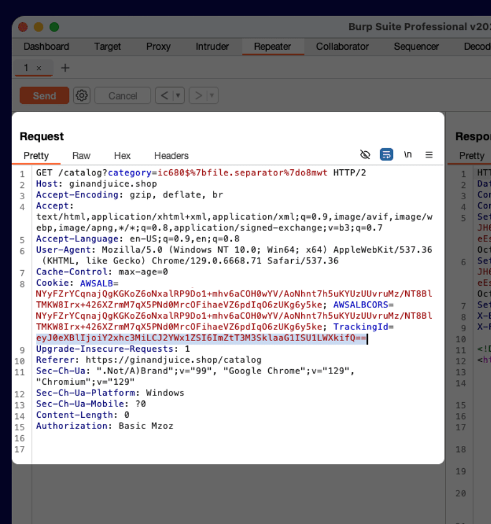Open Request panel hamburger menu
The width and height of the screenshot is (491, 524).
click(429, 155)
